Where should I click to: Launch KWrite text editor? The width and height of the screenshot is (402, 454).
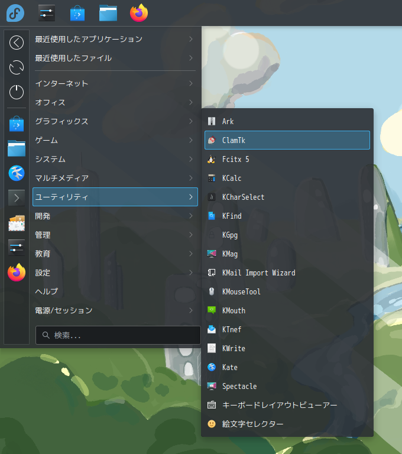tap(287, 348)
